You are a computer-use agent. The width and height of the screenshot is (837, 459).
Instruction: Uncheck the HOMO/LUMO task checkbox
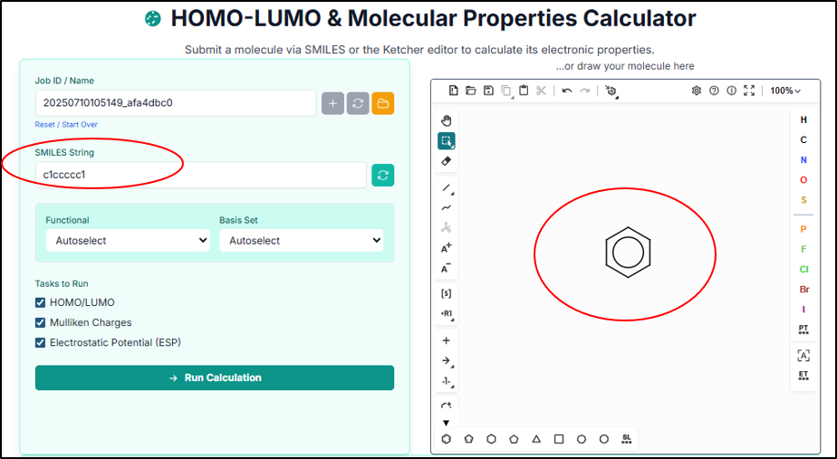point(40,302)
